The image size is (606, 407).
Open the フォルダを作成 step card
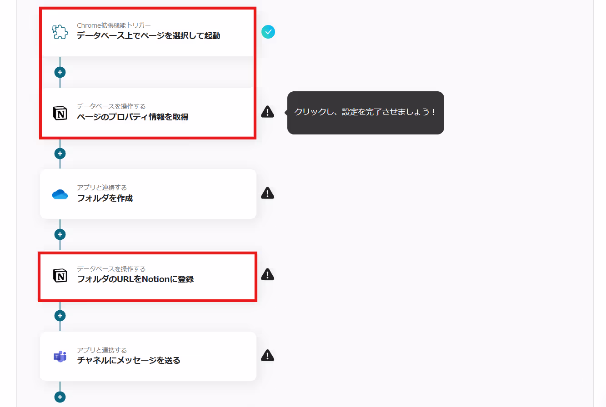coord(148,194)
